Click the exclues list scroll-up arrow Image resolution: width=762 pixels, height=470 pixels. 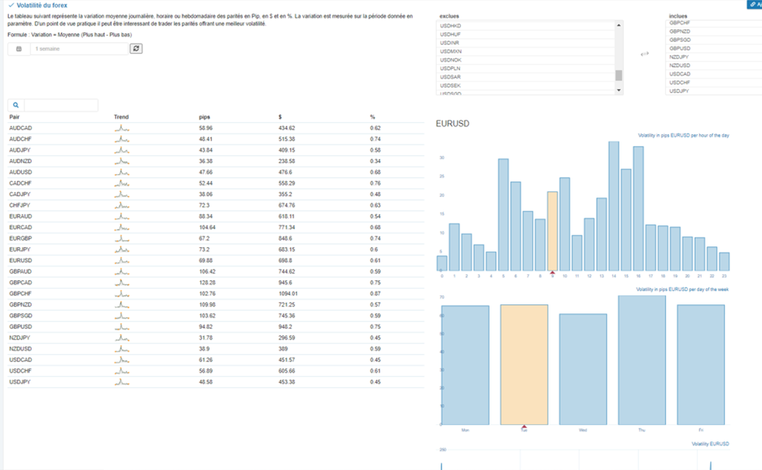coord(619,25)
